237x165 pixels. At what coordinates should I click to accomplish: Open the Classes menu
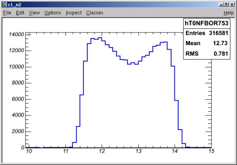(x=95, y=13)
